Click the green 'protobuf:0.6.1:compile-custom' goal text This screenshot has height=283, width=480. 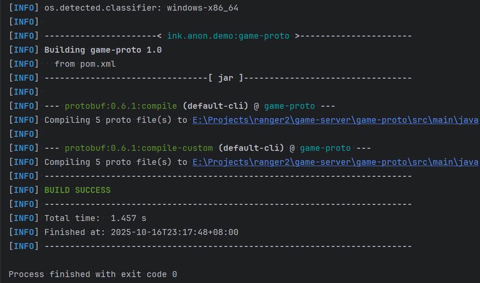click(x=139, y=148)
